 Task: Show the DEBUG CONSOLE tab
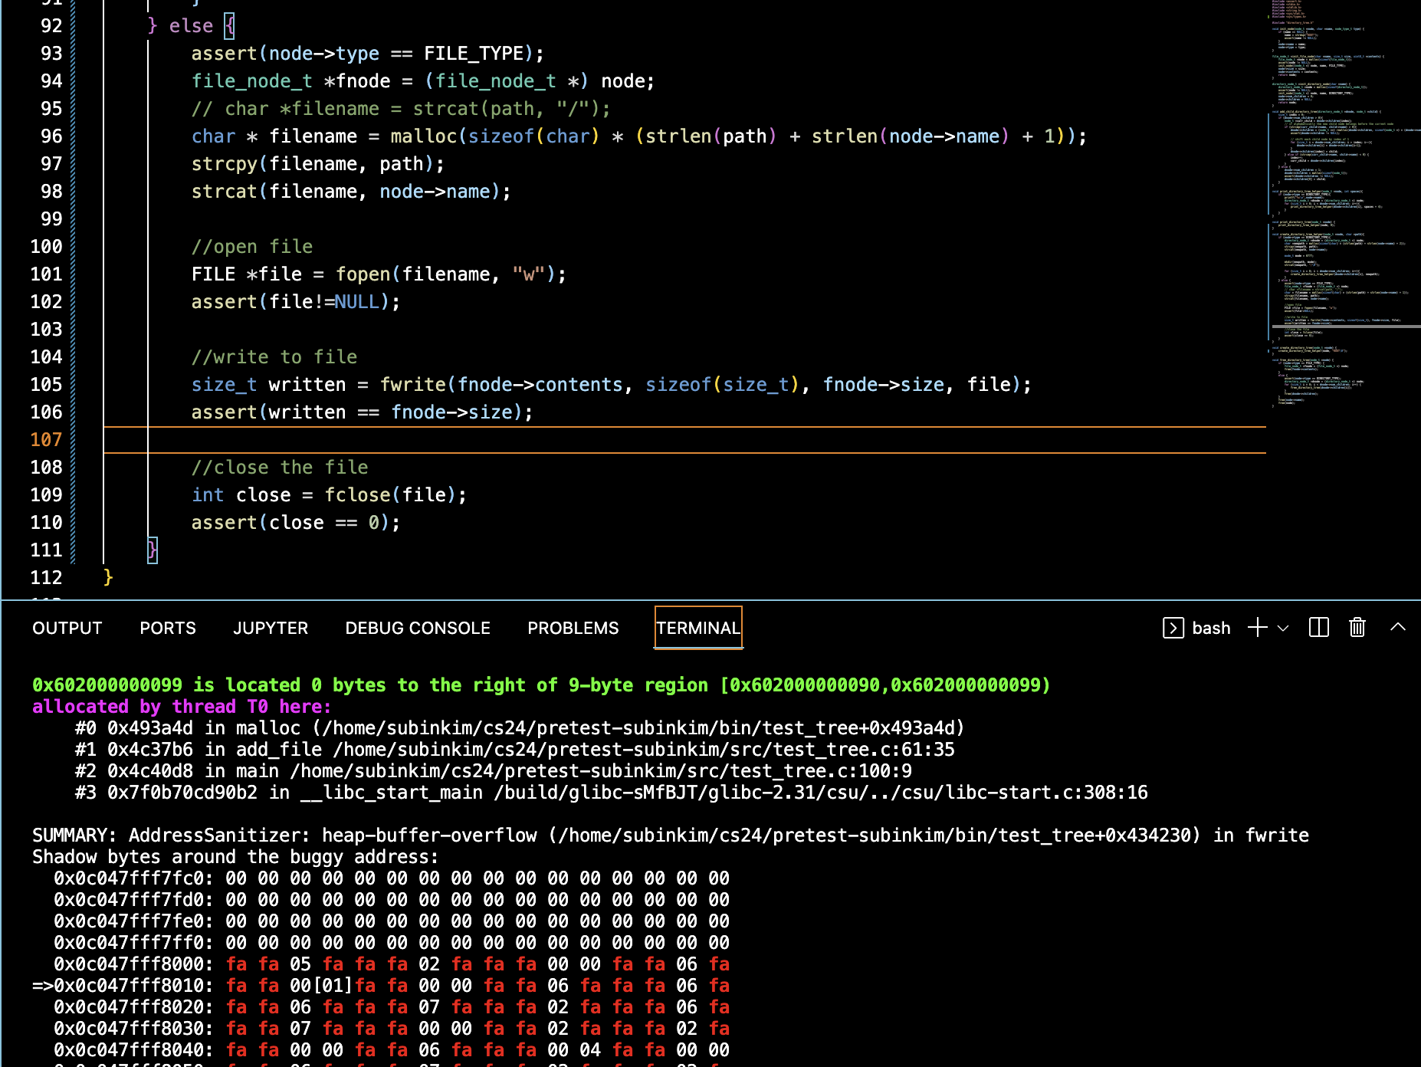(417, 628)
